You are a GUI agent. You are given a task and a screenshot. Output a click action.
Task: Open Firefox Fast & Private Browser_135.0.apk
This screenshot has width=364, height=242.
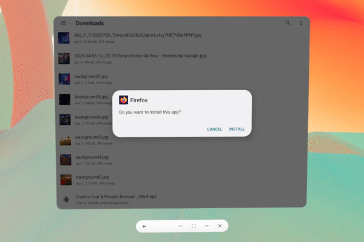click(116, 197)
